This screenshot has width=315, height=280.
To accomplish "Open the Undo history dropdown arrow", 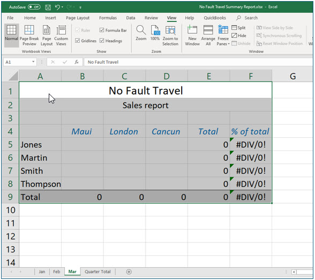I will 63,7.
